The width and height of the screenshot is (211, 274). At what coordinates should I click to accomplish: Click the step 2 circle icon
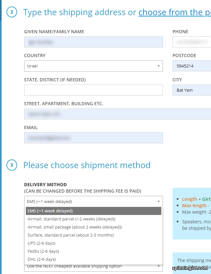coord(12,12)
